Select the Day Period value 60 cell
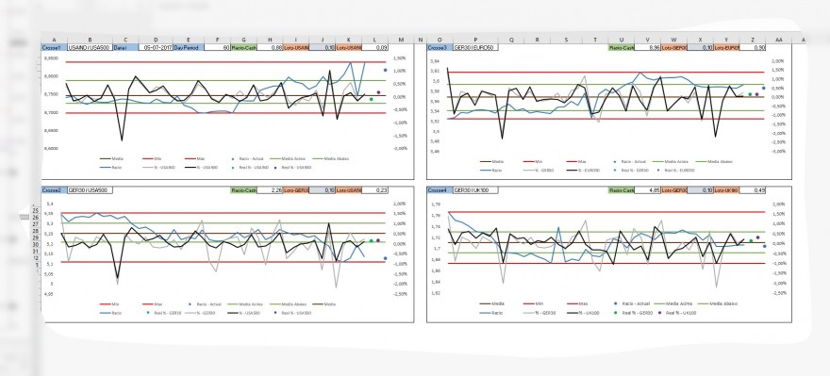 point(217,48)
